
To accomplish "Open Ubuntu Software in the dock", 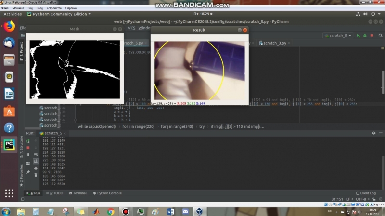I will (9, 111).
